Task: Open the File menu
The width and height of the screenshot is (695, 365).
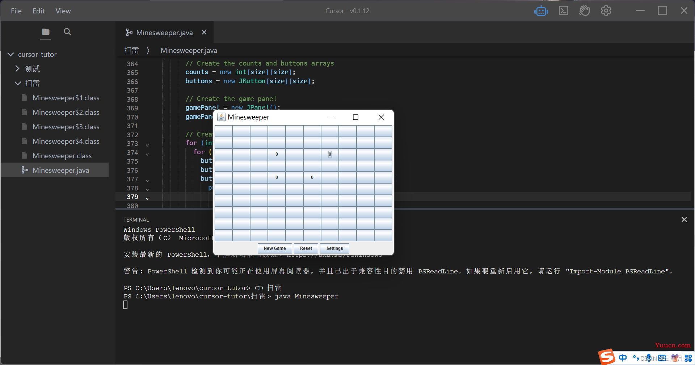Action: coord(16,11)
